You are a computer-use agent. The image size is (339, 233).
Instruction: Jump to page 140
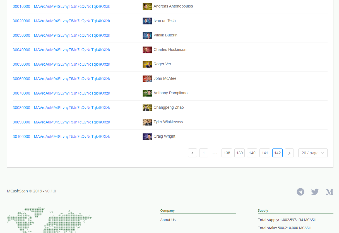pos(252,153)
